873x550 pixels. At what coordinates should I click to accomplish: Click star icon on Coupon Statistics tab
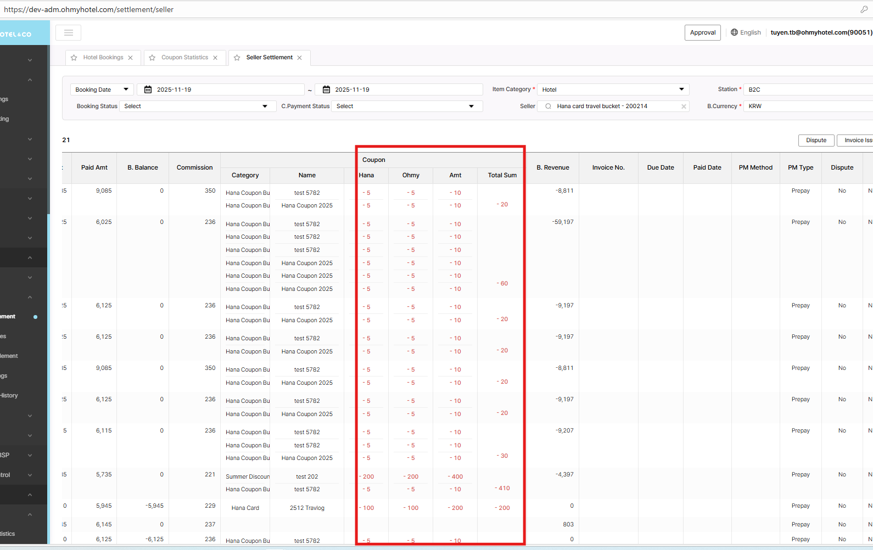click(152, 58)
